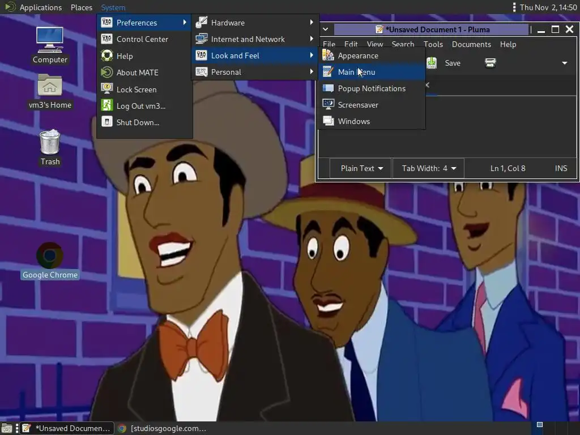Switch to Unsaved Document taskbar button
Image resolution: width=580 pixels, height=435 pixels.
pyautogui.click(x=67, y=428)
